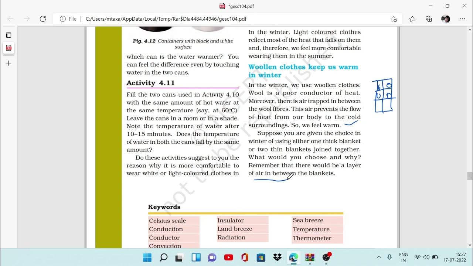Select the gesc104.pdf vertical tab
This screenshot has height=266, width=473.
pyautogui.click(x=8, y=48)
